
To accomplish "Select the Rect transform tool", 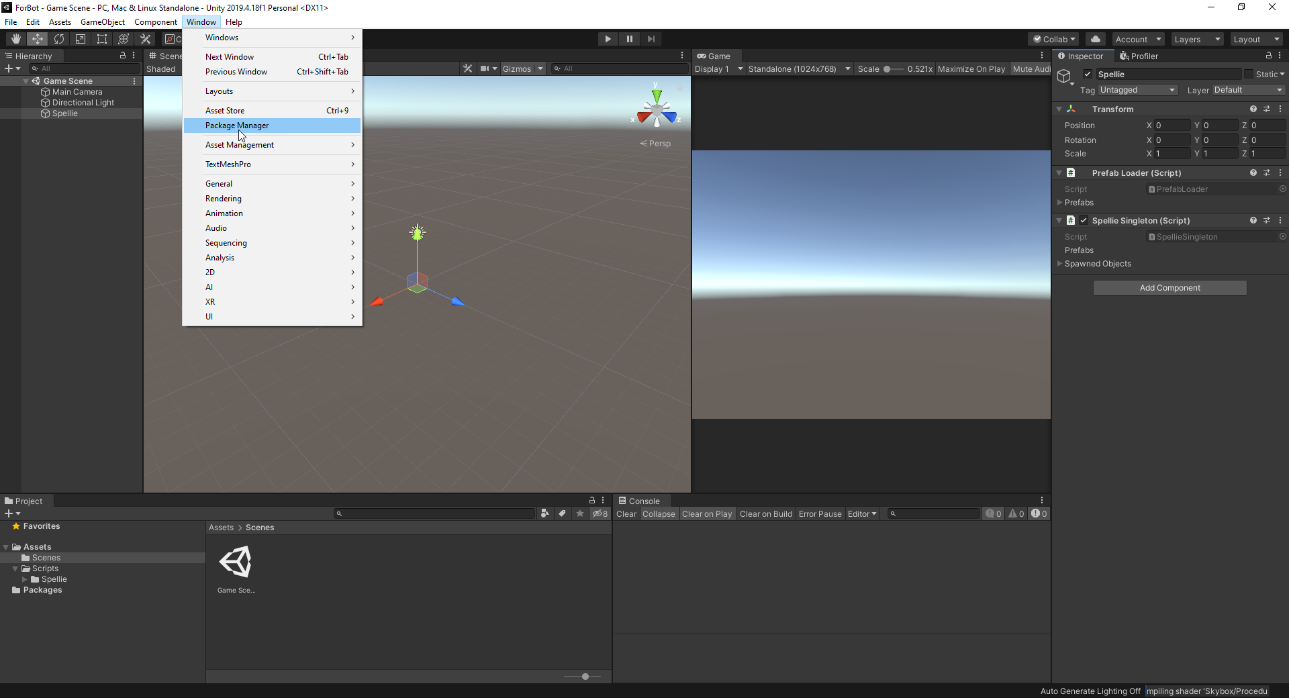I will [102, 39].
